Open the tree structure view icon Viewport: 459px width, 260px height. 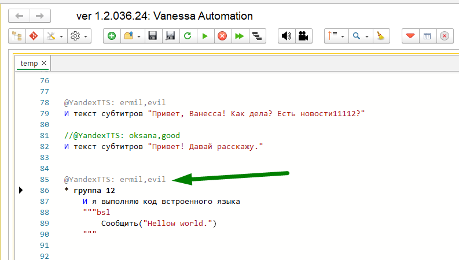[x=17, y=36]
